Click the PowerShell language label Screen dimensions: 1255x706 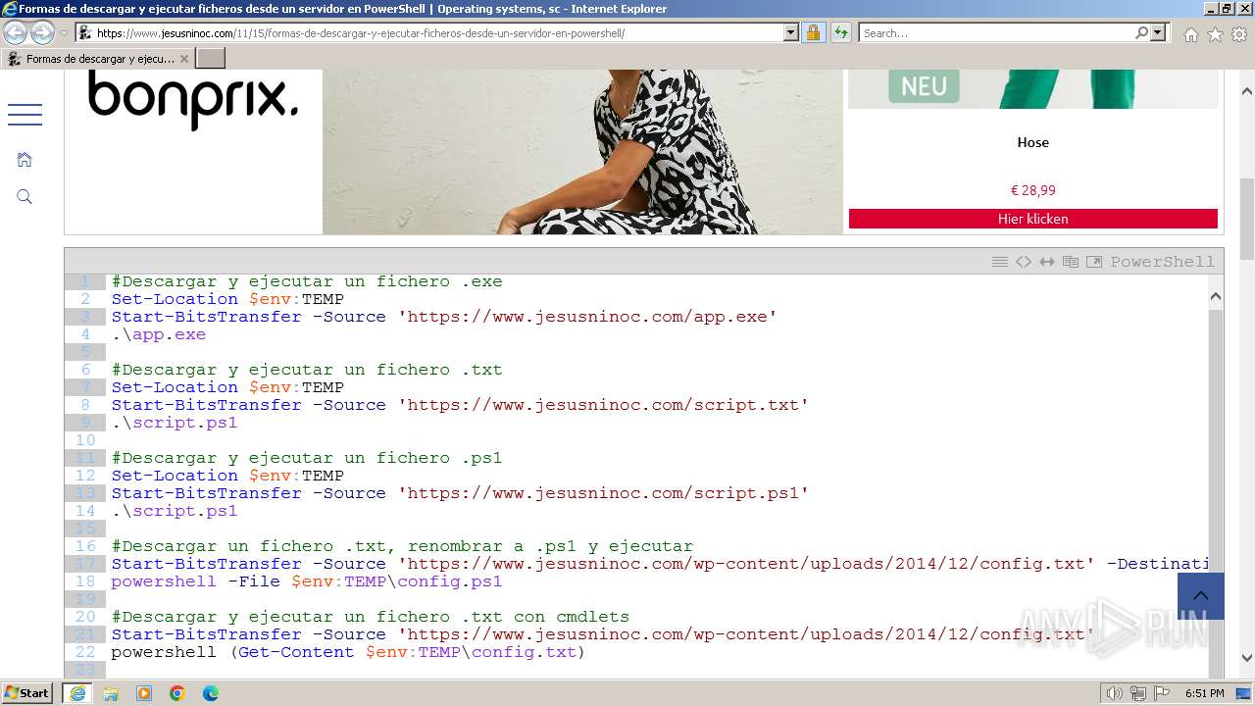1162,262
